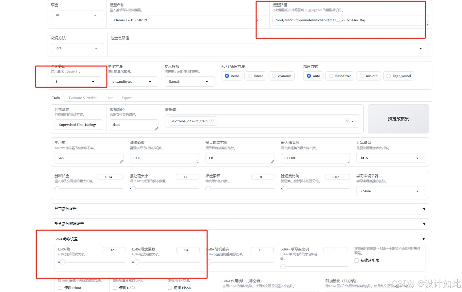
Task: Click the LoRA+ 学习率比例 number box
Action: (336, 250)
